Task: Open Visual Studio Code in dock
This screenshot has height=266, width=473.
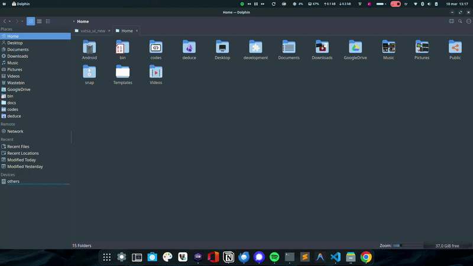Action: click(336, 257)
